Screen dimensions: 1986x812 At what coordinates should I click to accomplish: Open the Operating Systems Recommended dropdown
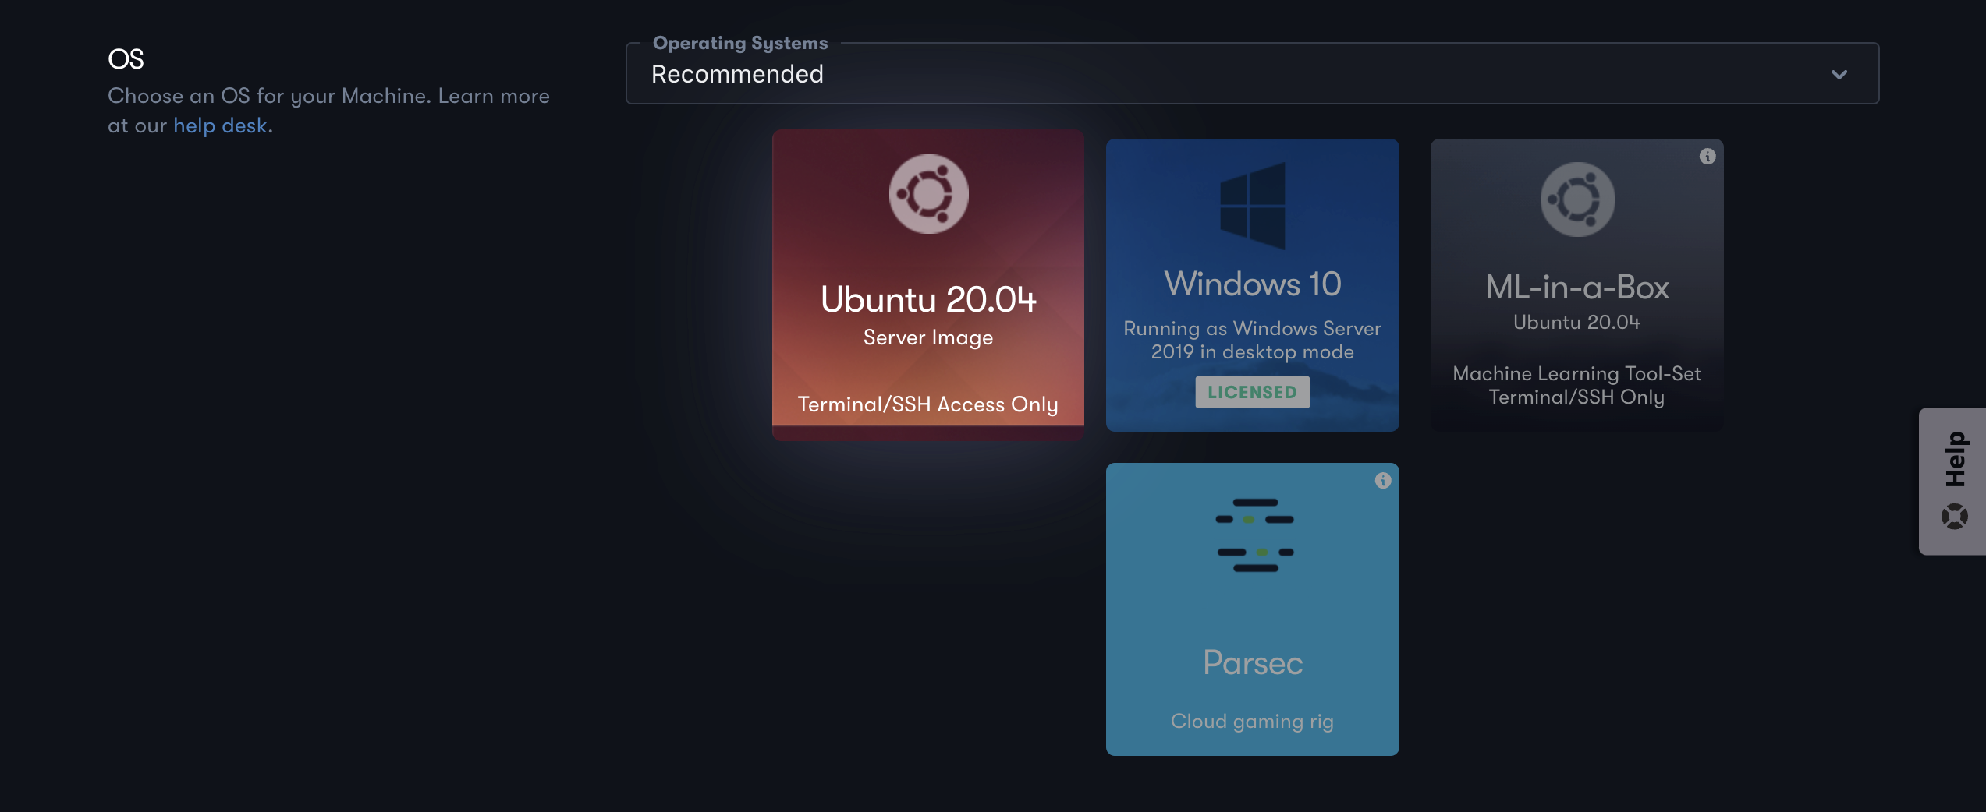click(x=1252, y=73)
